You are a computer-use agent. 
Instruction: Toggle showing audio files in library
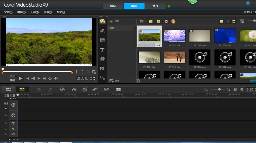[x=166, y=21]
